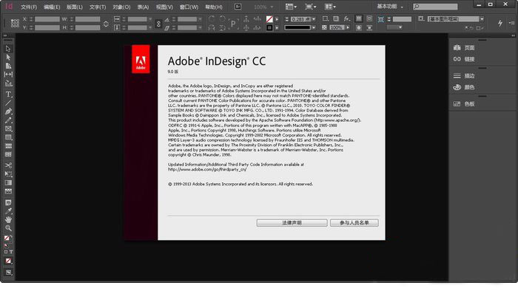Image resolution: width=518 pixels, height=291 pixels.
Task: Select the Free Transform tool
Action: pyautogui.click(x=8, y=174)
